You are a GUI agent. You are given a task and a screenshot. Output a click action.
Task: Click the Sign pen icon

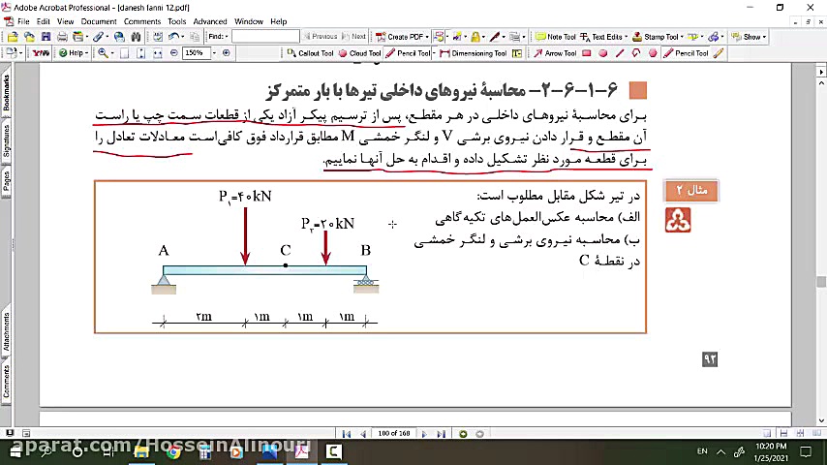coord(494,37)
